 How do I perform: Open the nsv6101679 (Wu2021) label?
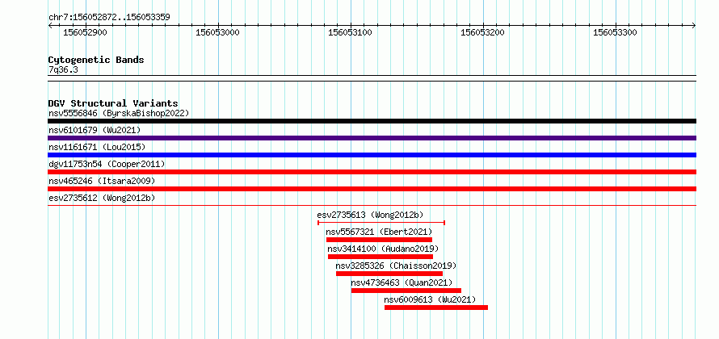coord(95,130)
